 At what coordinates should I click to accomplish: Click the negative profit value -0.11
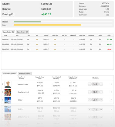click(109, 49)
